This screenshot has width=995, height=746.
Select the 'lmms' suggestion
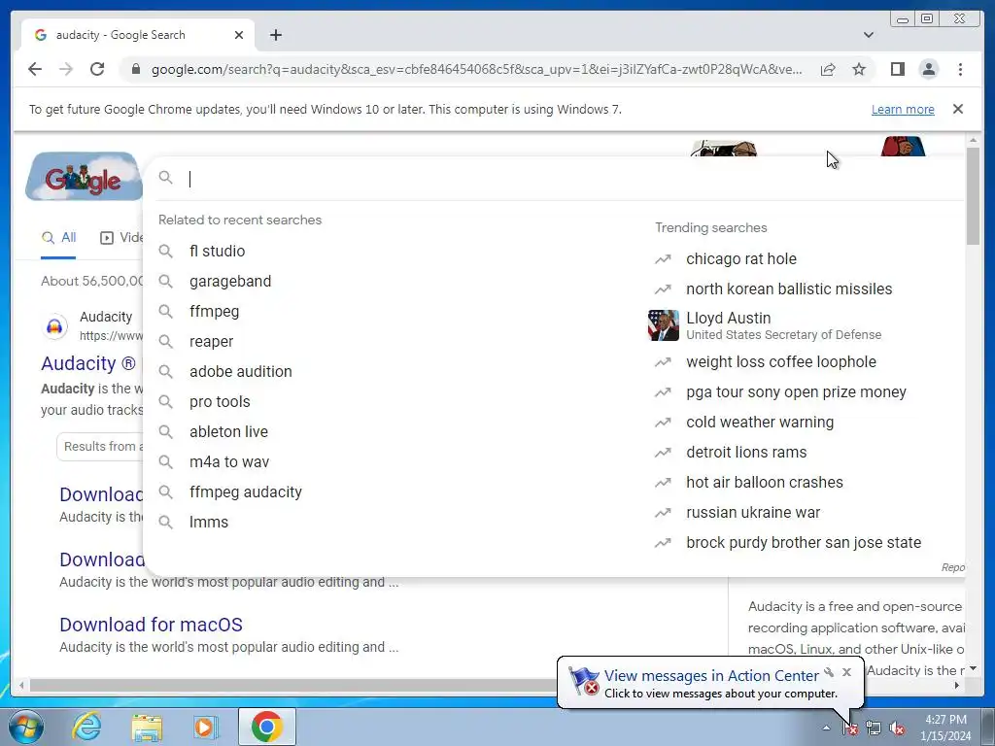209,522
